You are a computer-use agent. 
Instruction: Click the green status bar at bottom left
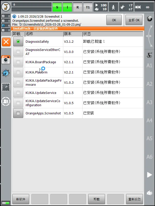point(6,203)
